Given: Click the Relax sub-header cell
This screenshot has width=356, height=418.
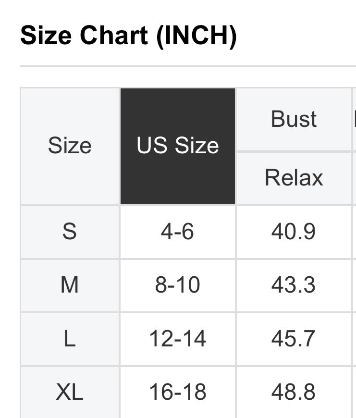Looking at the screenshot, I should tap(294, 178).
